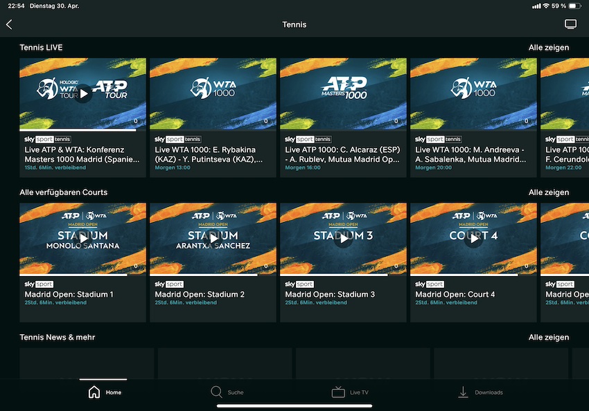Tap sky sport tennis logo on Alcaraz card
The height and width of the screenshot is (411, 589).
coord(308,139)
